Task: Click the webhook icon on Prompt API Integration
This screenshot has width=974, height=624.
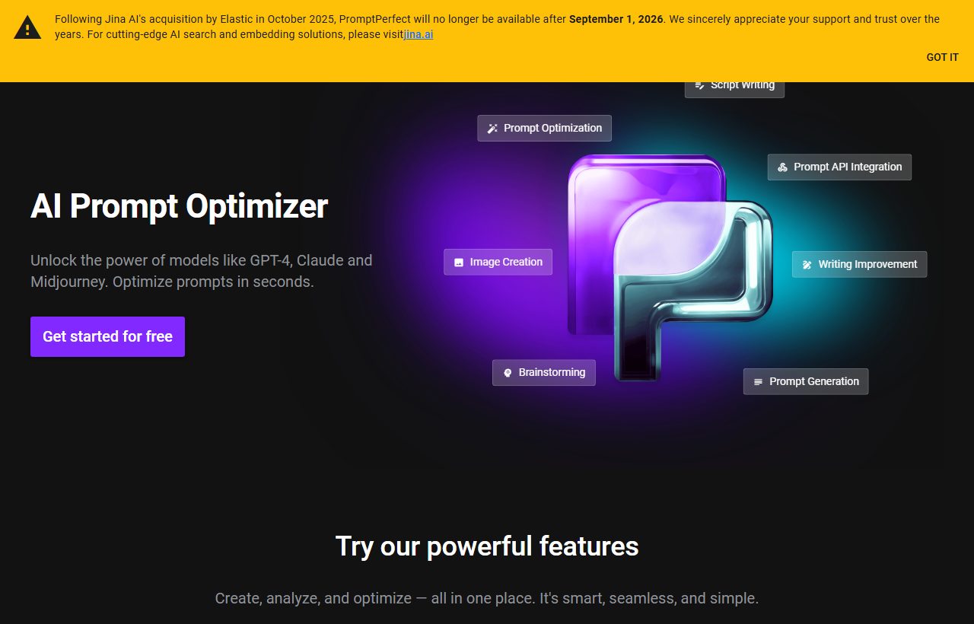Action: tap(782, 167)
